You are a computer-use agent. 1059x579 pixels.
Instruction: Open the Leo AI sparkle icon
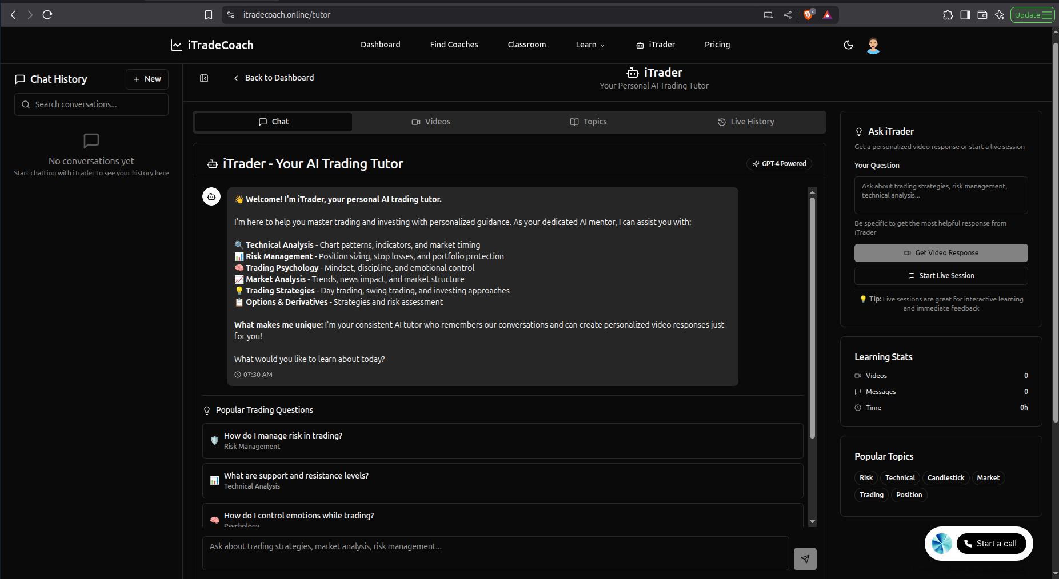point(1000,15)
